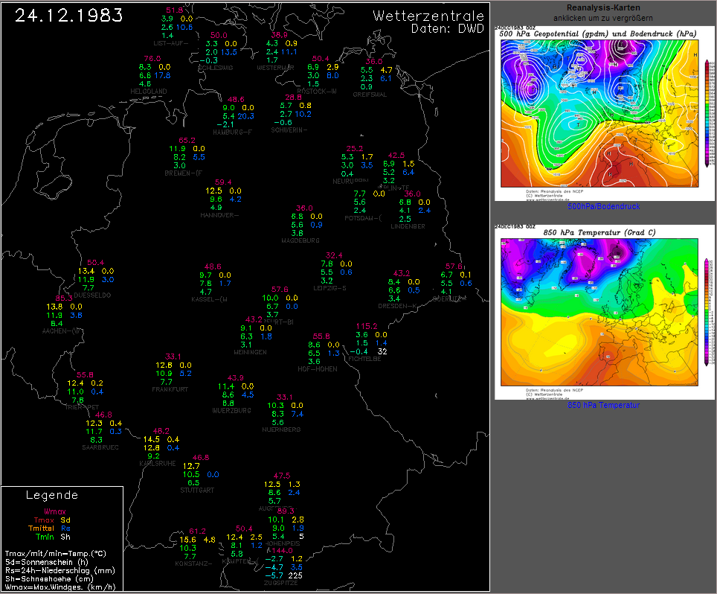Select the NUERNBERG station label
The image size is (717, 594).
281,430
